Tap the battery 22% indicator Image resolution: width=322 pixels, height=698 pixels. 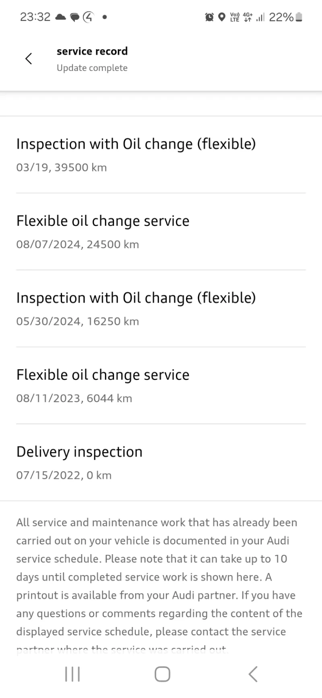click(285, 17)
